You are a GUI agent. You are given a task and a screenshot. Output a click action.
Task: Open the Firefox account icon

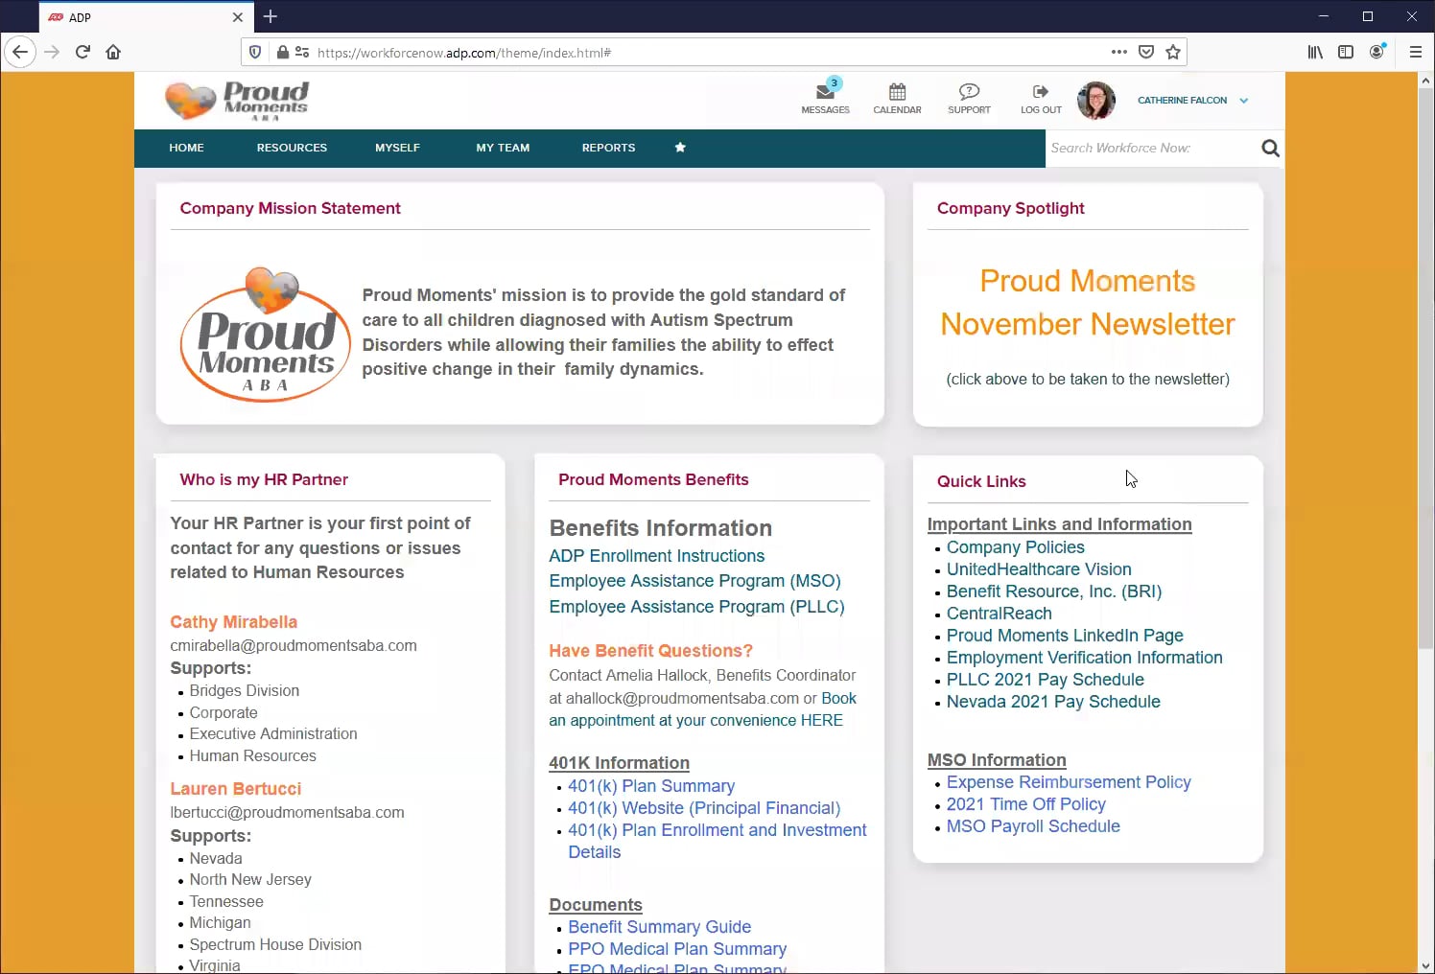coord(1377,52)
